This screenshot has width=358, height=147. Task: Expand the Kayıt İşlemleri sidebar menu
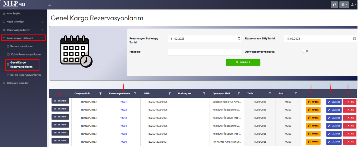[23, 22]
